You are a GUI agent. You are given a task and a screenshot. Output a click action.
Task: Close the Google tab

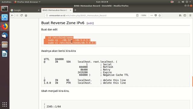tap(39, 10)
